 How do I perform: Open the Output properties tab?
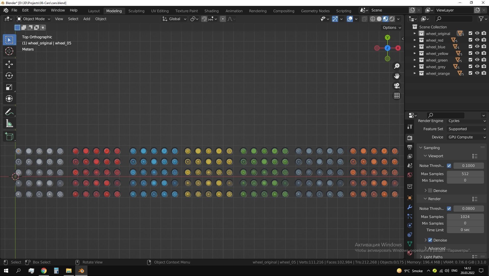click(410, 147)
